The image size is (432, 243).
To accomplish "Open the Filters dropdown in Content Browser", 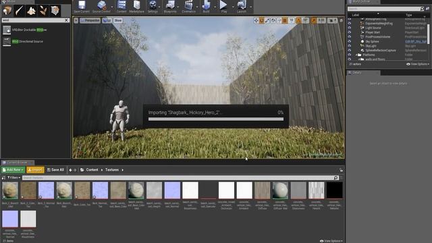I will [13, 178].
